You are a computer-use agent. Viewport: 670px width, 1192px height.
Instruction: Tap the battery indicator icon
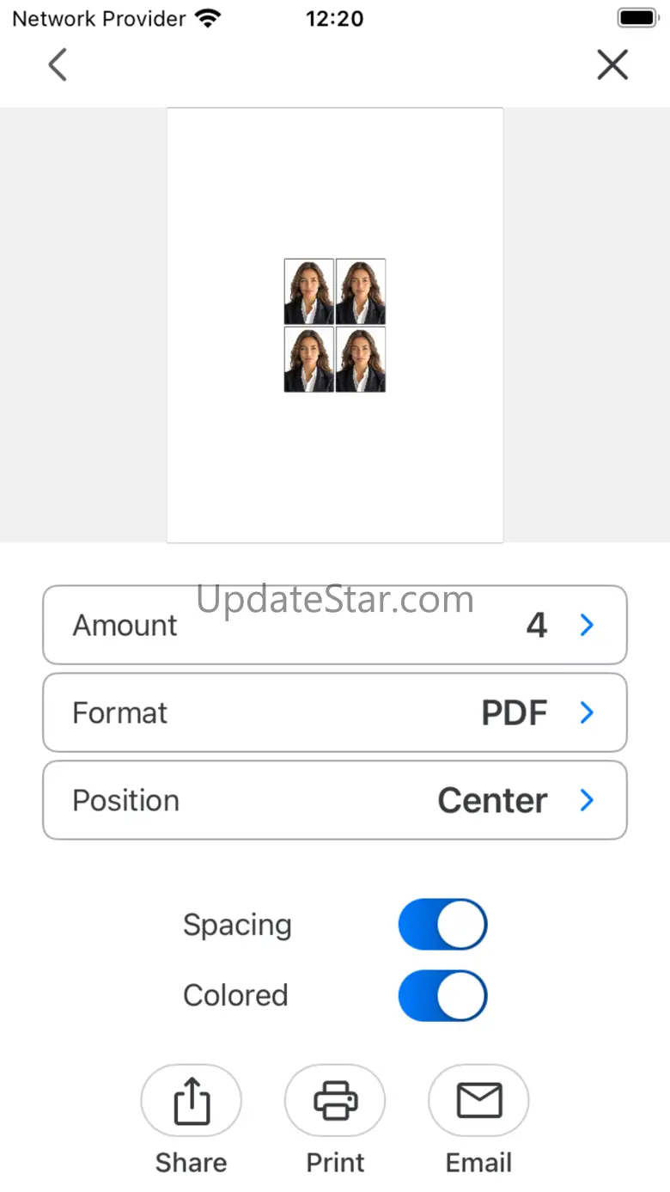point(636,18)
